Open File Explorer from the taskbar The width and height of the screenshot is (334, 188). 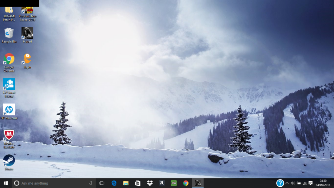[126, 183]
